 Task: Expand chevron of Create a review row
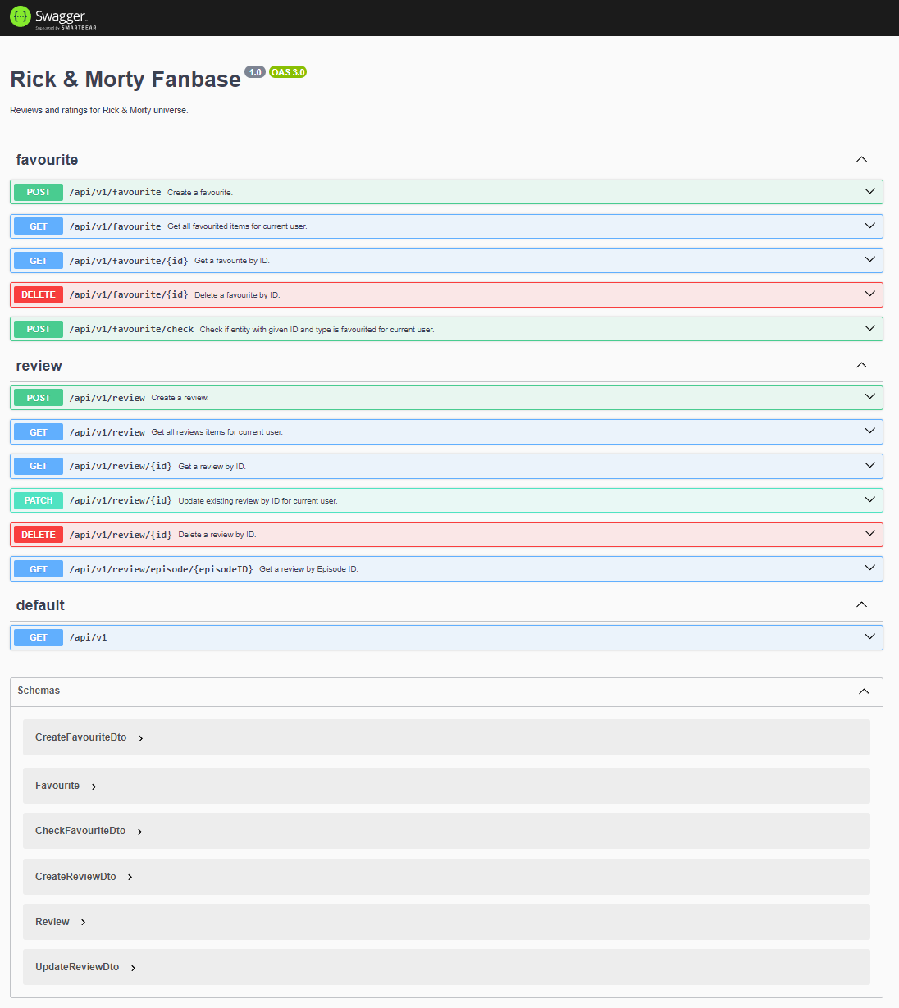tap(869, 396)
